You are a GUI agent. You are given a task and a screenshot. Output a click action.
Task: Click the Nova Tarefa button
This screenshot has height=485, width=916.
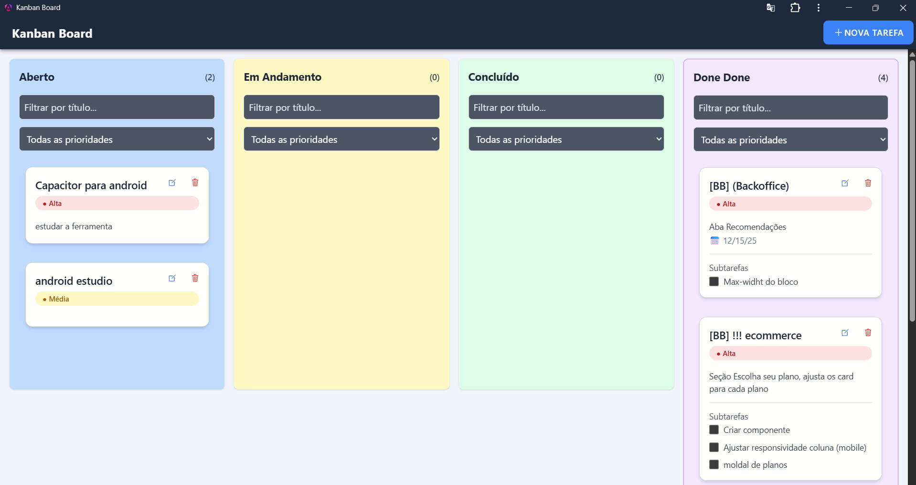[868, 32]
